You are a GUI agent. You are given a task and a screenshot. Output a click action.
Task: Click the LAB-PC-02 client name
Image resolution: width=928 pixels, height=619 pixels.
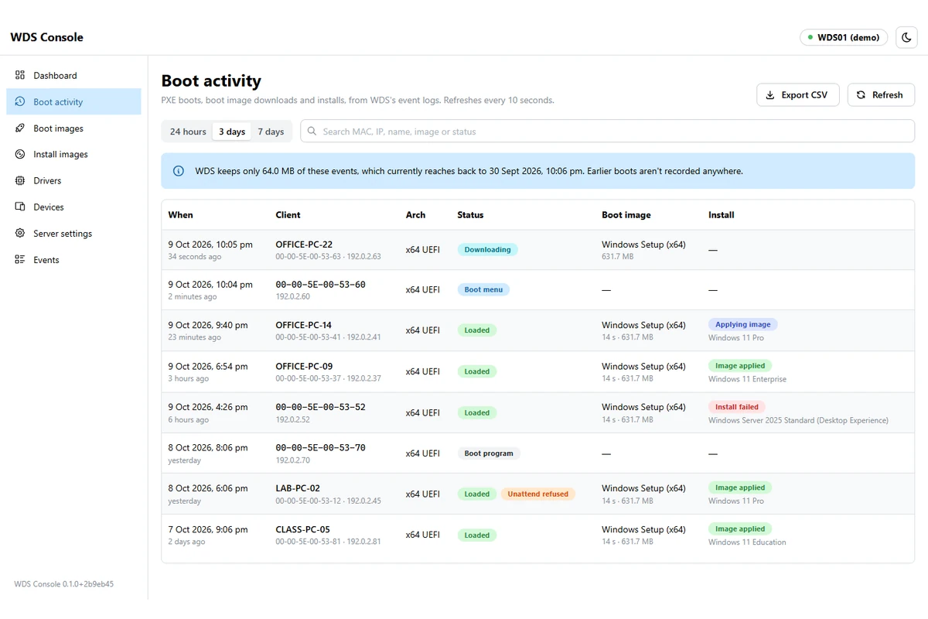298,488
